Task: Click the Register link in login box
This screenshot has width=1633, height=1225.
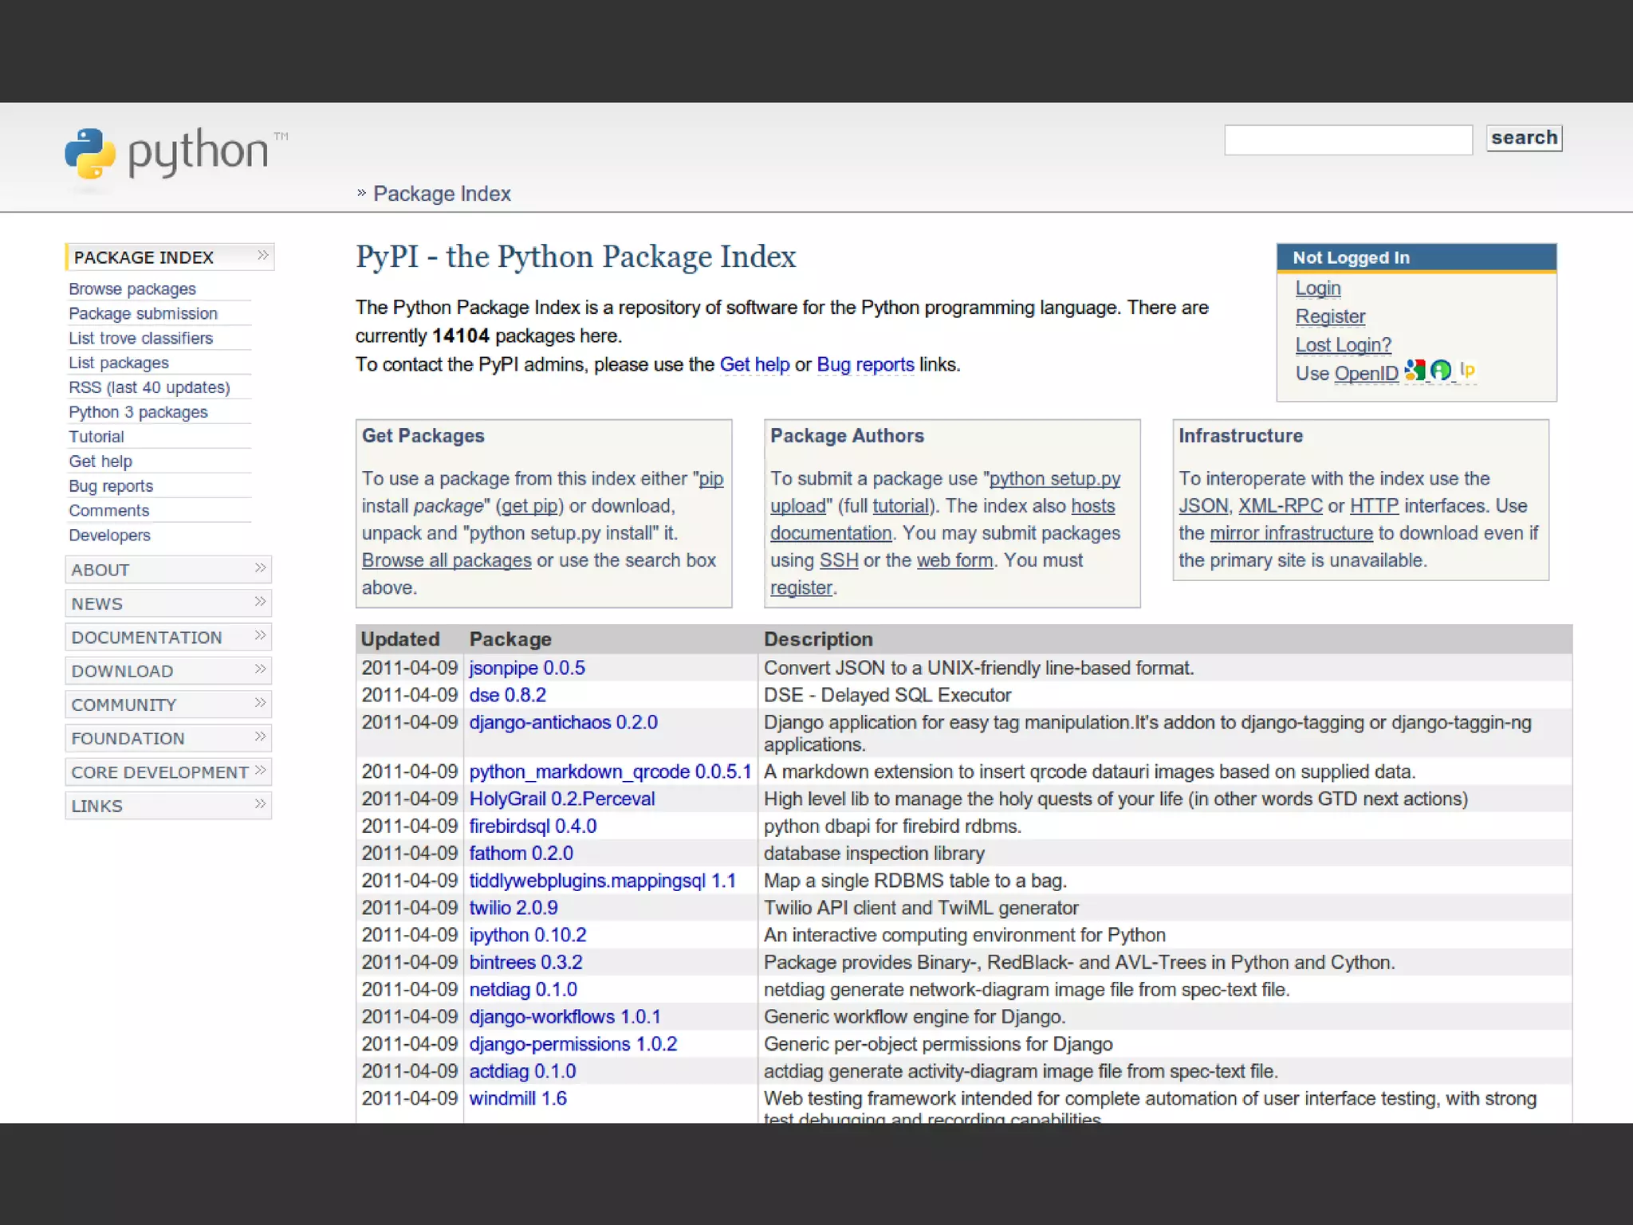Action: (1330, 317)
